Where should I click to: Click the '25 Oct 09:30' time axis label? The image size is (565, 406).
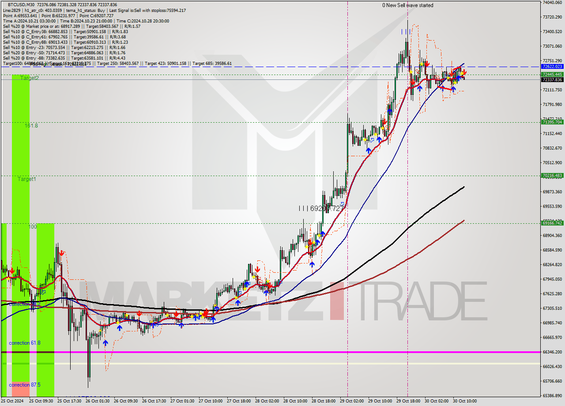click(41, 401)
